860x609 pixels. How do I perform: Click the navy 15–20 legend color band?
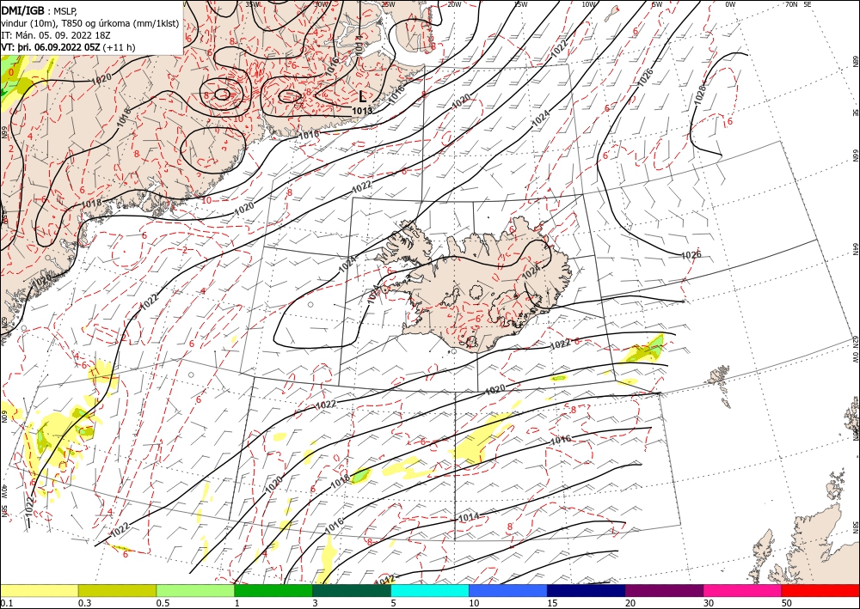587,590
